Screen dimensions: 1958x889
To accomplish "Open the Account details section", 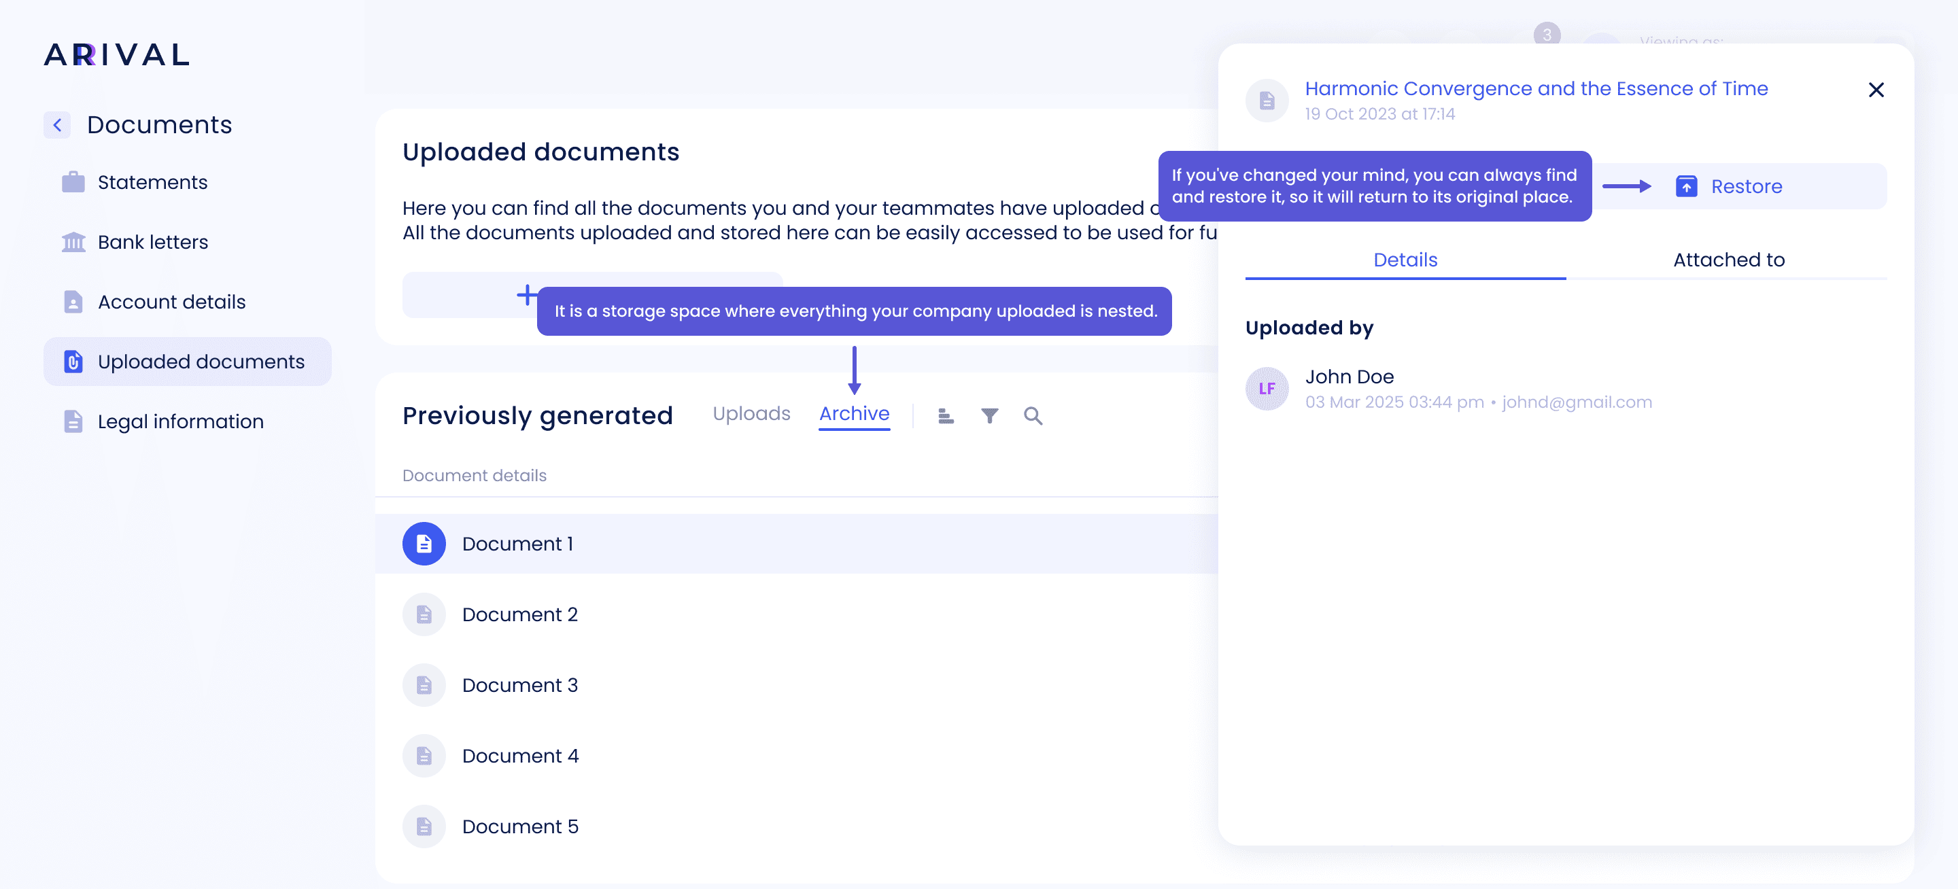I will 171,302.
